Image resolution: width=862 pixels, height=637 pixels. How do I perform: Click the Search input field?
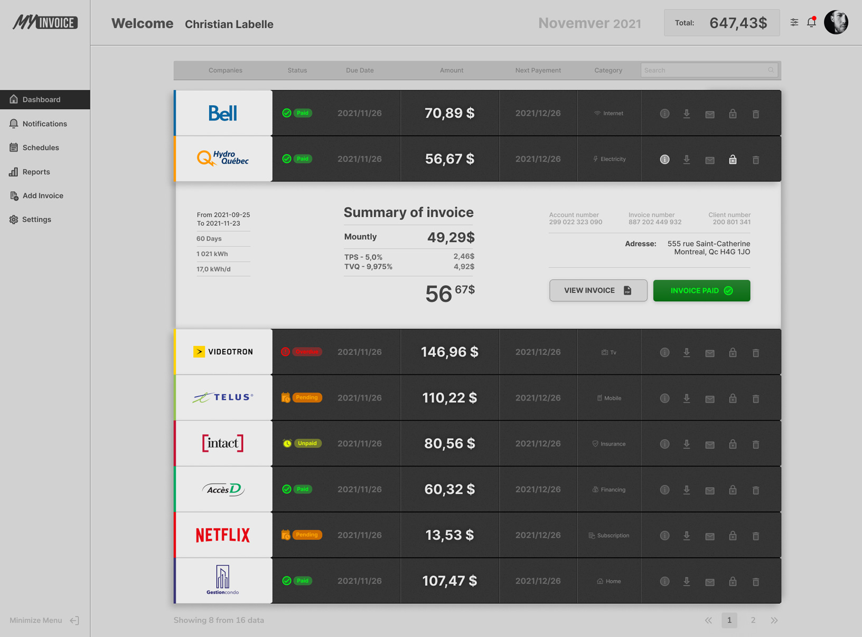(x=704, y=70)
